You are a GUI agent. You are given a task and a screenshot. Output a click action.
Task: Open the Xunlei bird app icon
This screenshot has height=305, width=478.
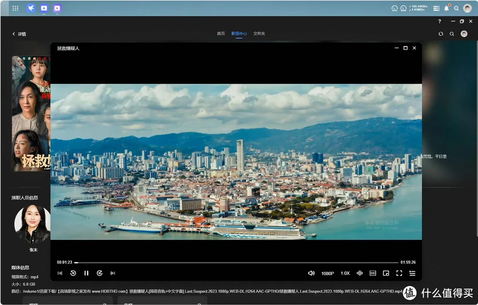(31, 8)
